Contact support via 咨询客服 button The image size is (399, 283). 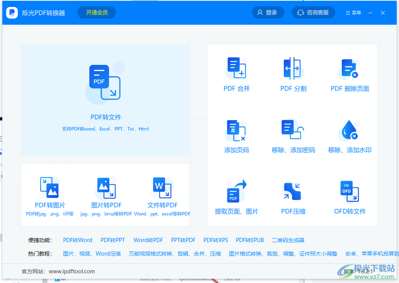tap(313, 12)
